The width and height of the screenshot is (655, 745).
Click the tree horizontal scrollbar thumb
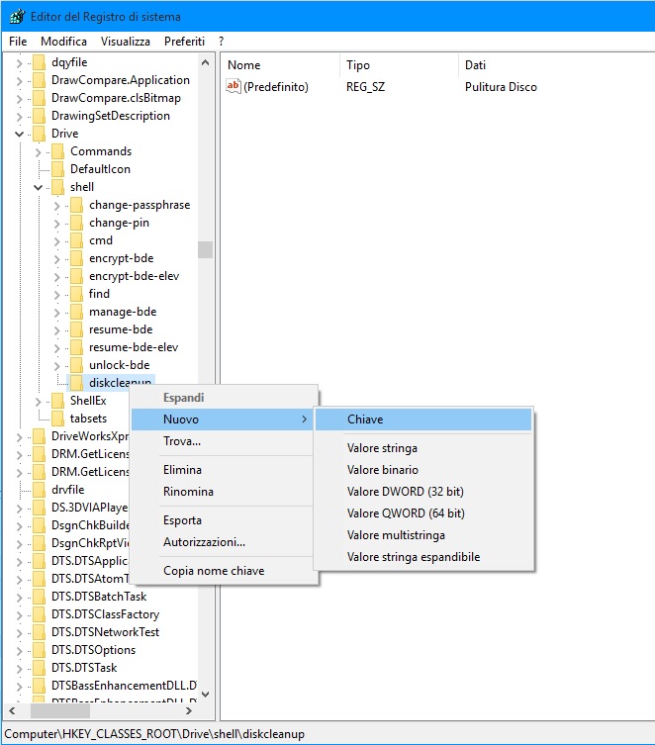pyautogui.click(x=59, y=711)
